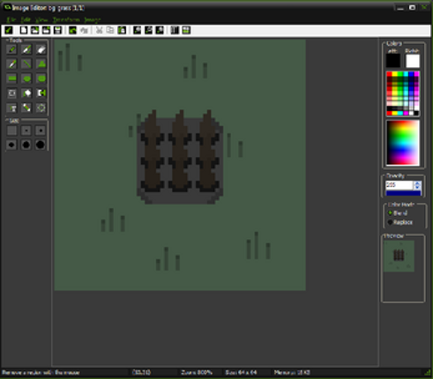433x379 pixels.
Task: Create a new image from the toolbar
Action: (24, 30)
